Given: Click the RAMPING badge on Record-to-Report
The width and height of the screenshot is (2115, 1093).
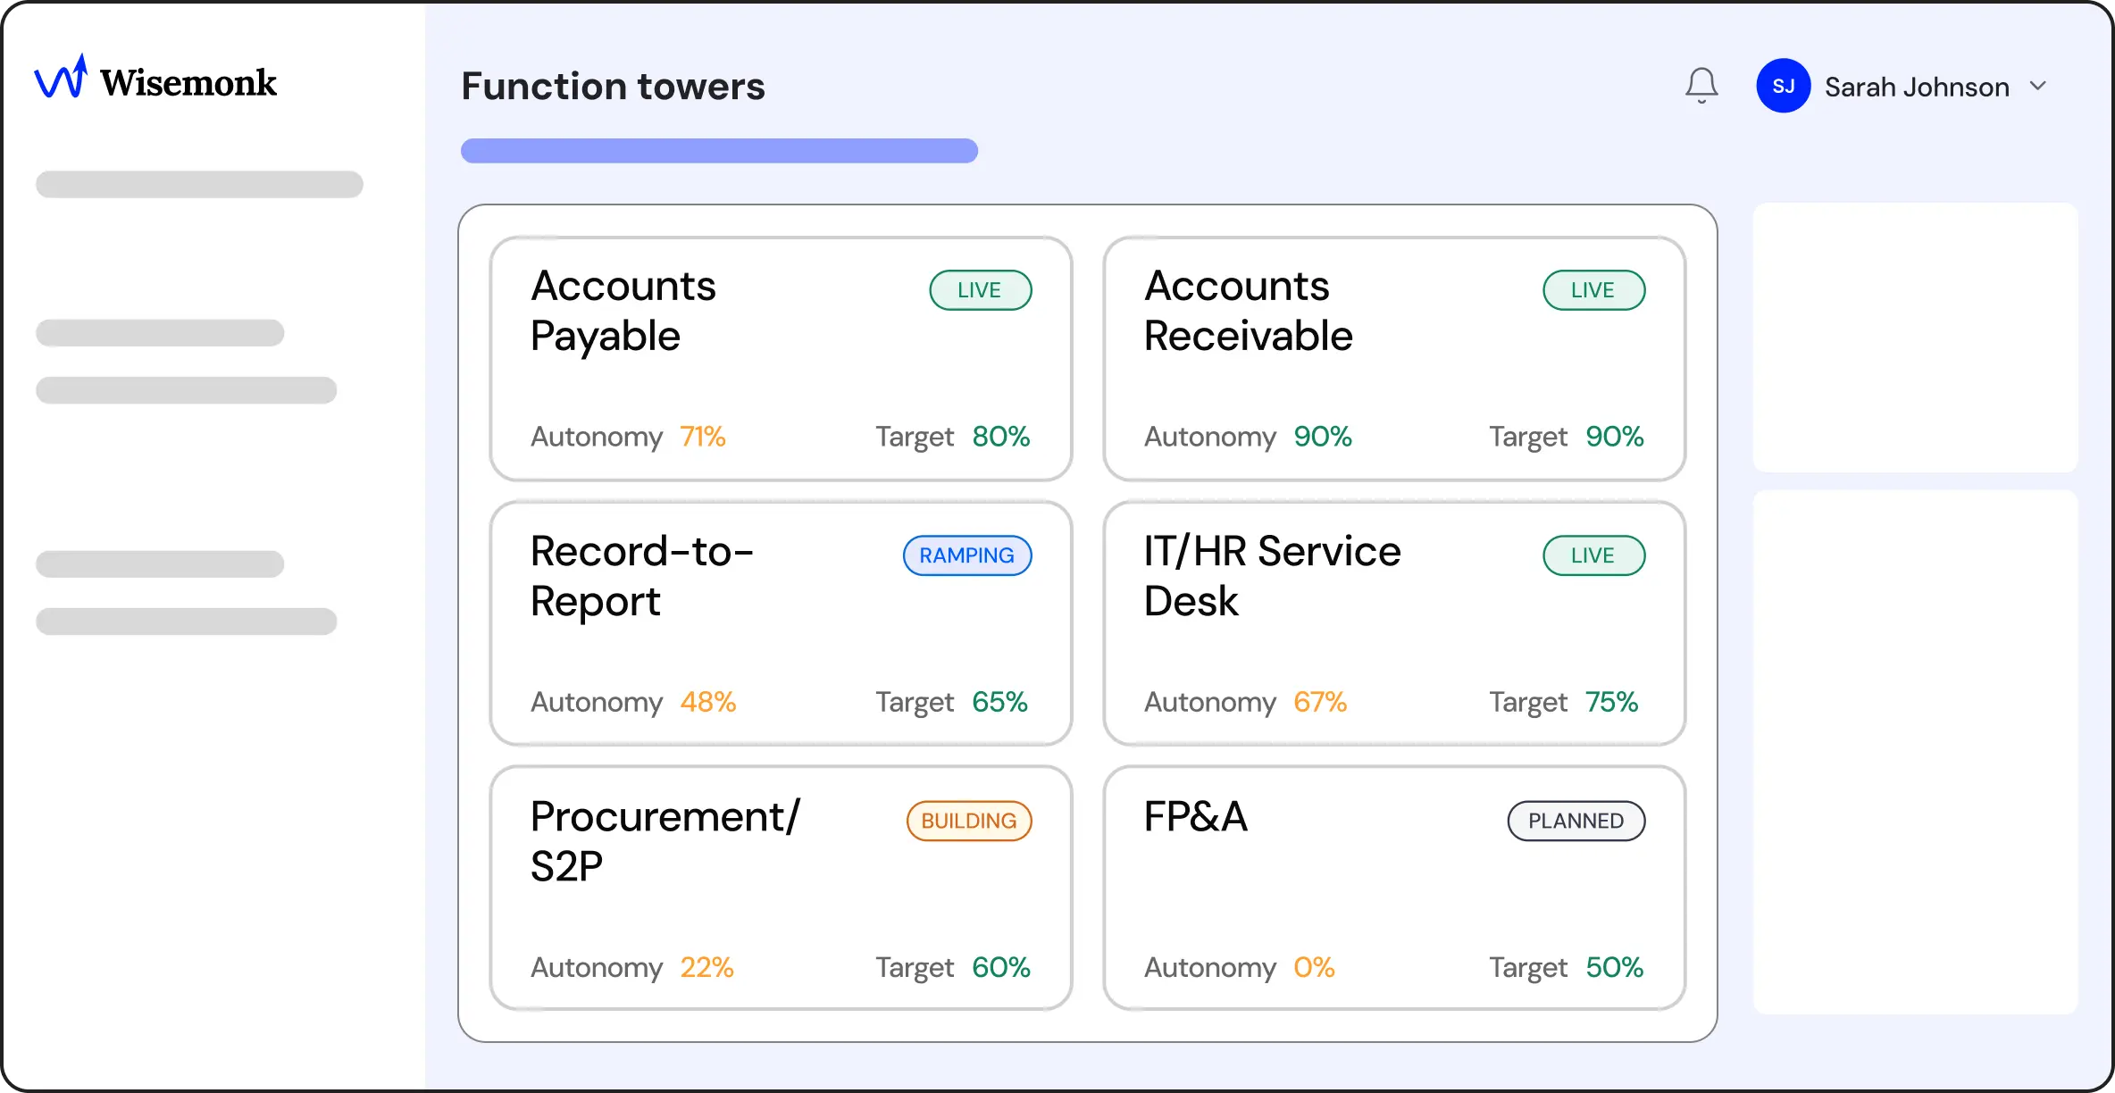Looking at the screenshot, I should [x=967, y=555].
